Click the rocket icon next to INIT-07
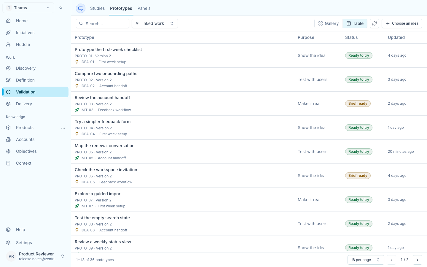 77,206
